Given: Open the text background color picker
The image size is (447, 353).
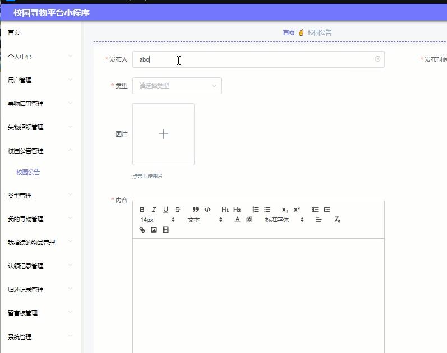Looking at the screenshot, I should (x=249, y=220).
